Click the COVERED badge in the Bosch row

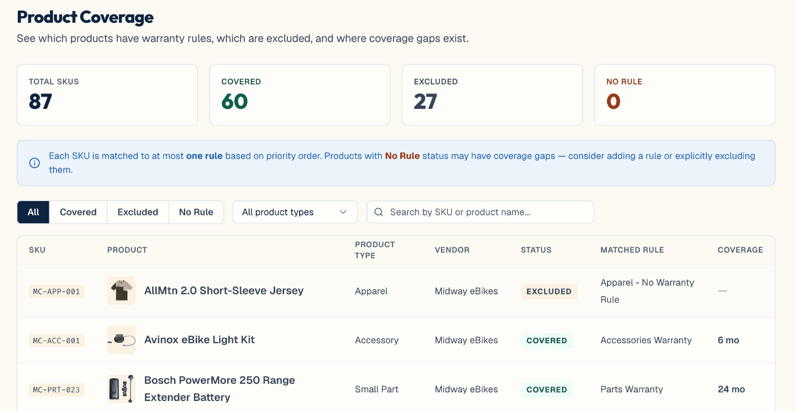pos(547,389)
